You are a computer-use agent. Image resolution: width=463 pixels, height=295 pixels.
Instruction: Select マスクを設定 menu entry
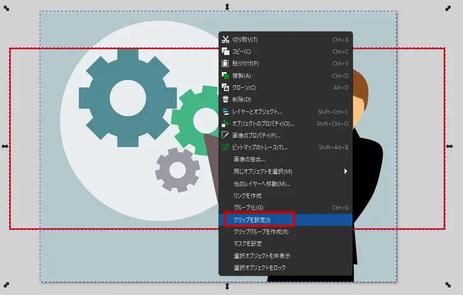285,243
